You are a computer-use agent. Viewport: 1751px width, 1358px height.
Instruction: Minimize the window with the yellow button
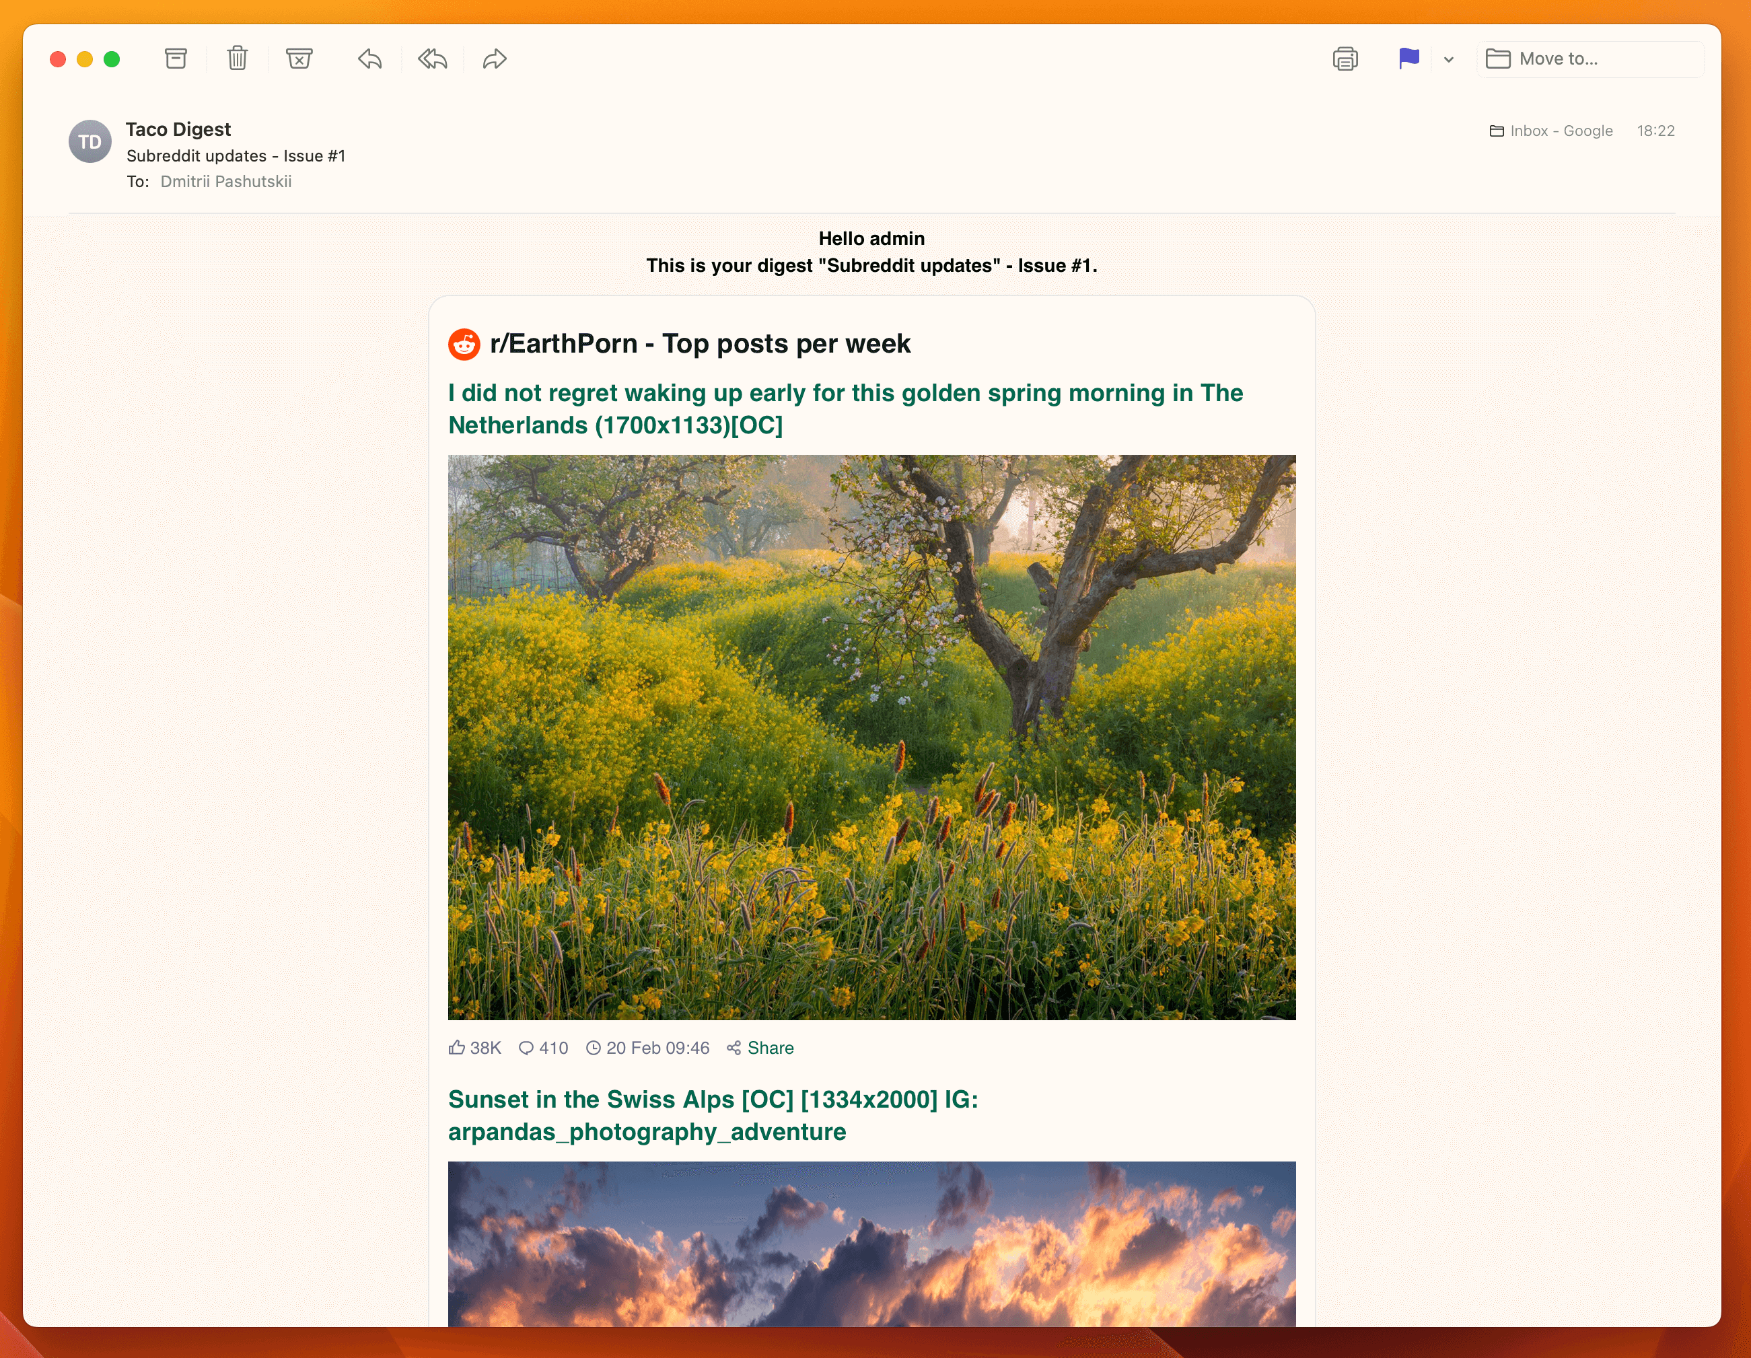coord(85,59)
